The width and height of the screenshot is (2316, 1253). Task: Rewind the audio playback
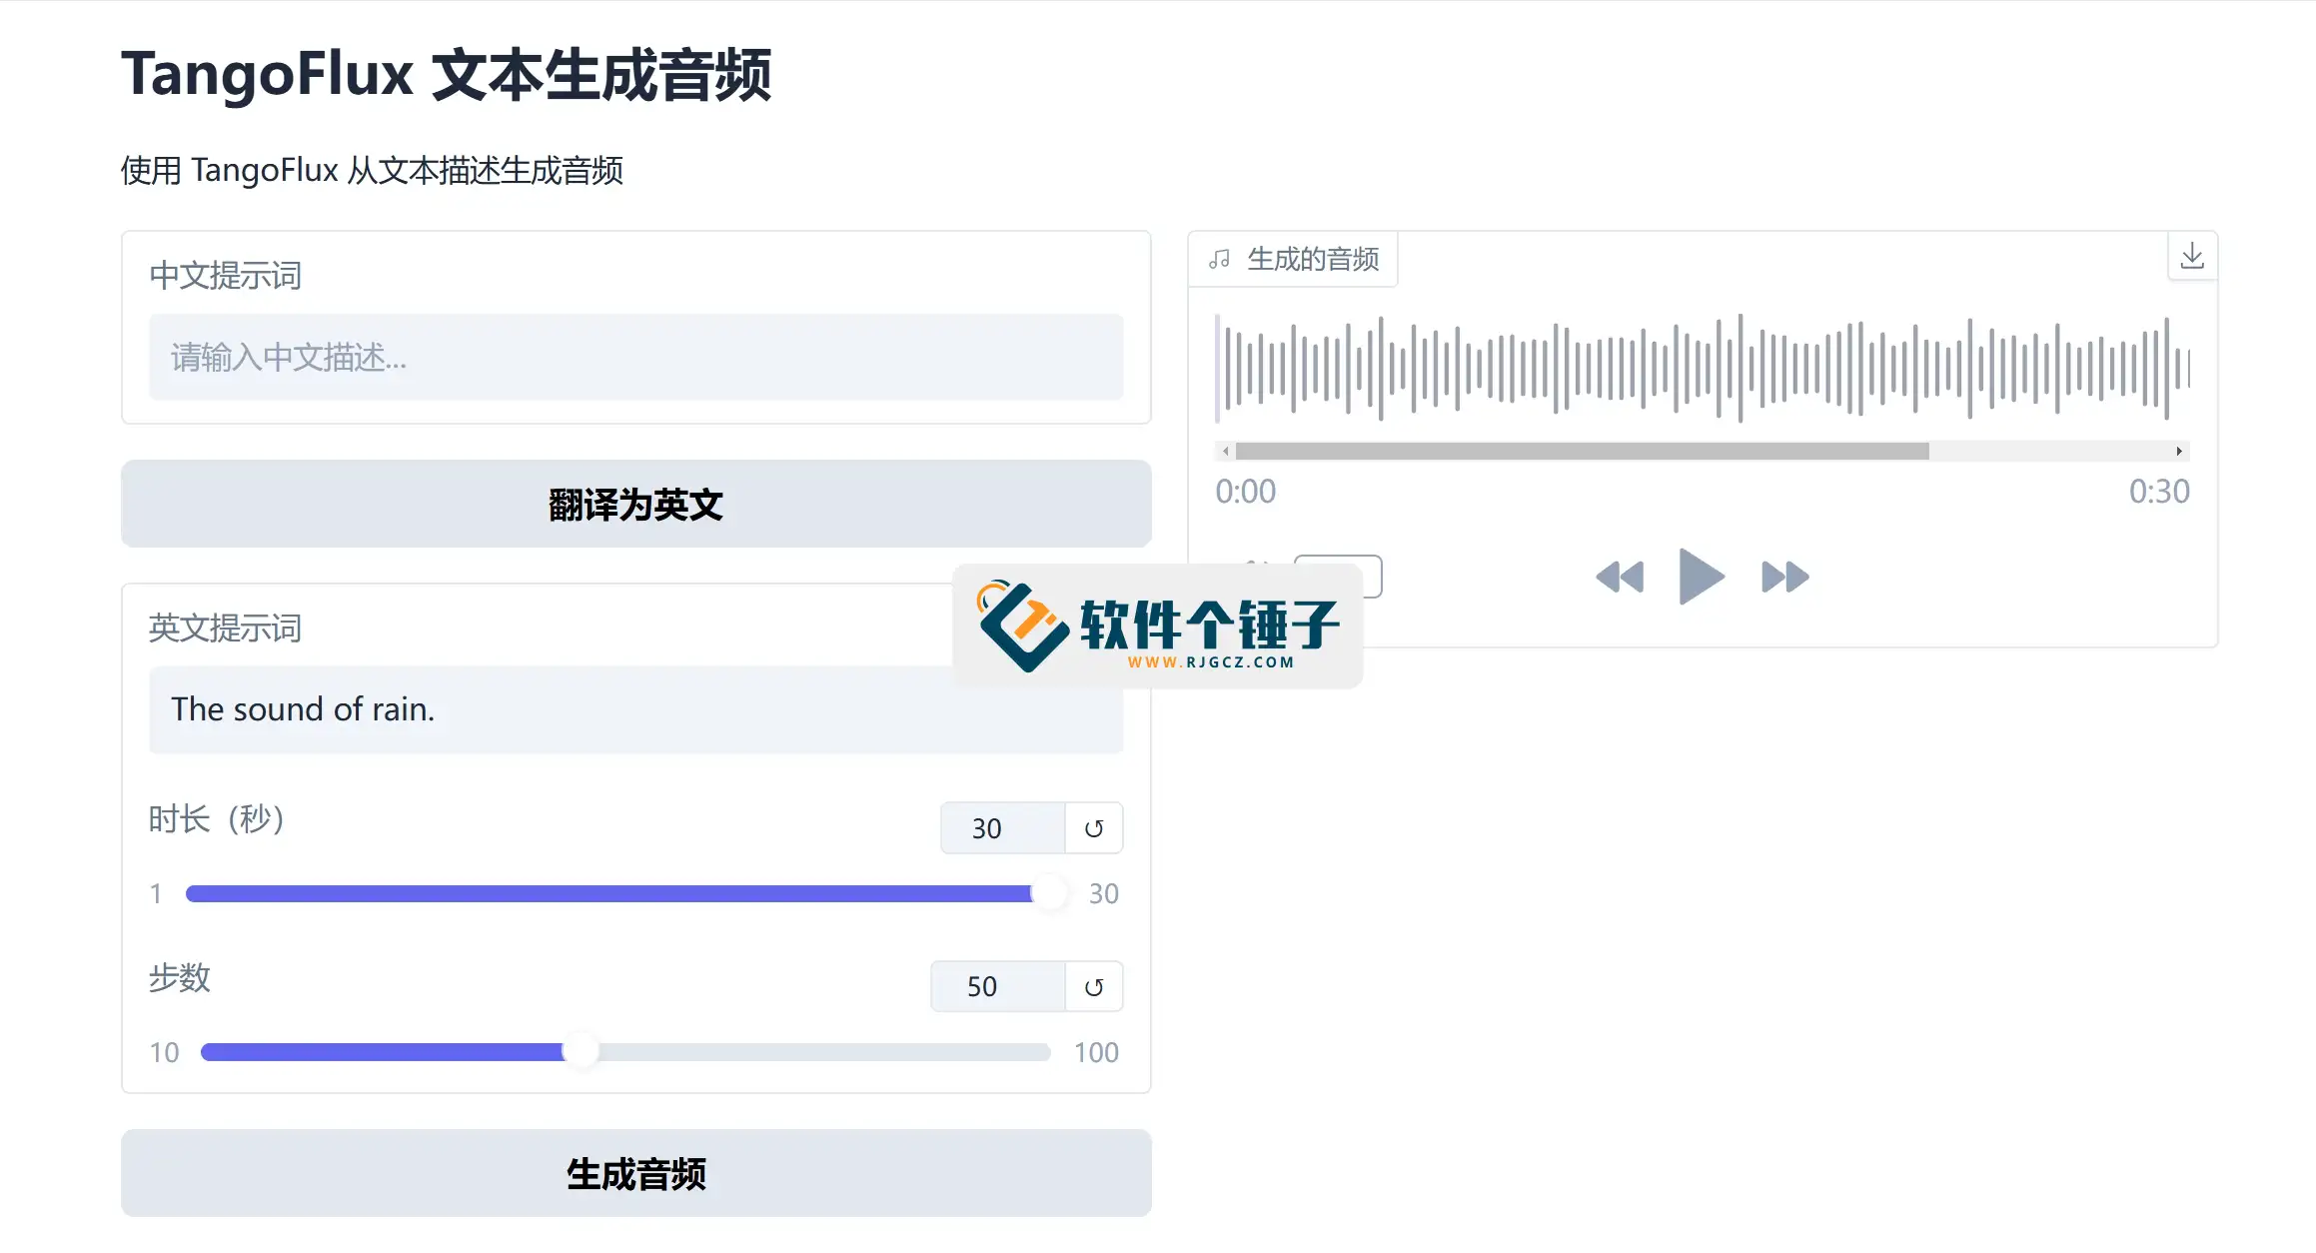coord(1620,577)
